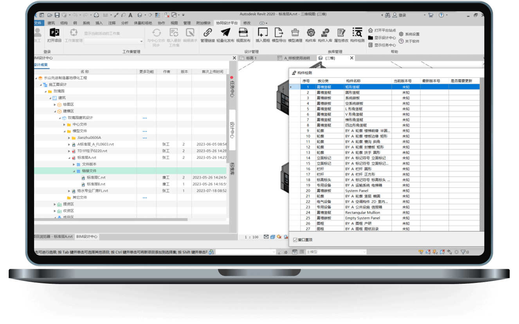Click the 视图发布 CAD icon
This screenshot has height=324, width=519.
[243, 33]
